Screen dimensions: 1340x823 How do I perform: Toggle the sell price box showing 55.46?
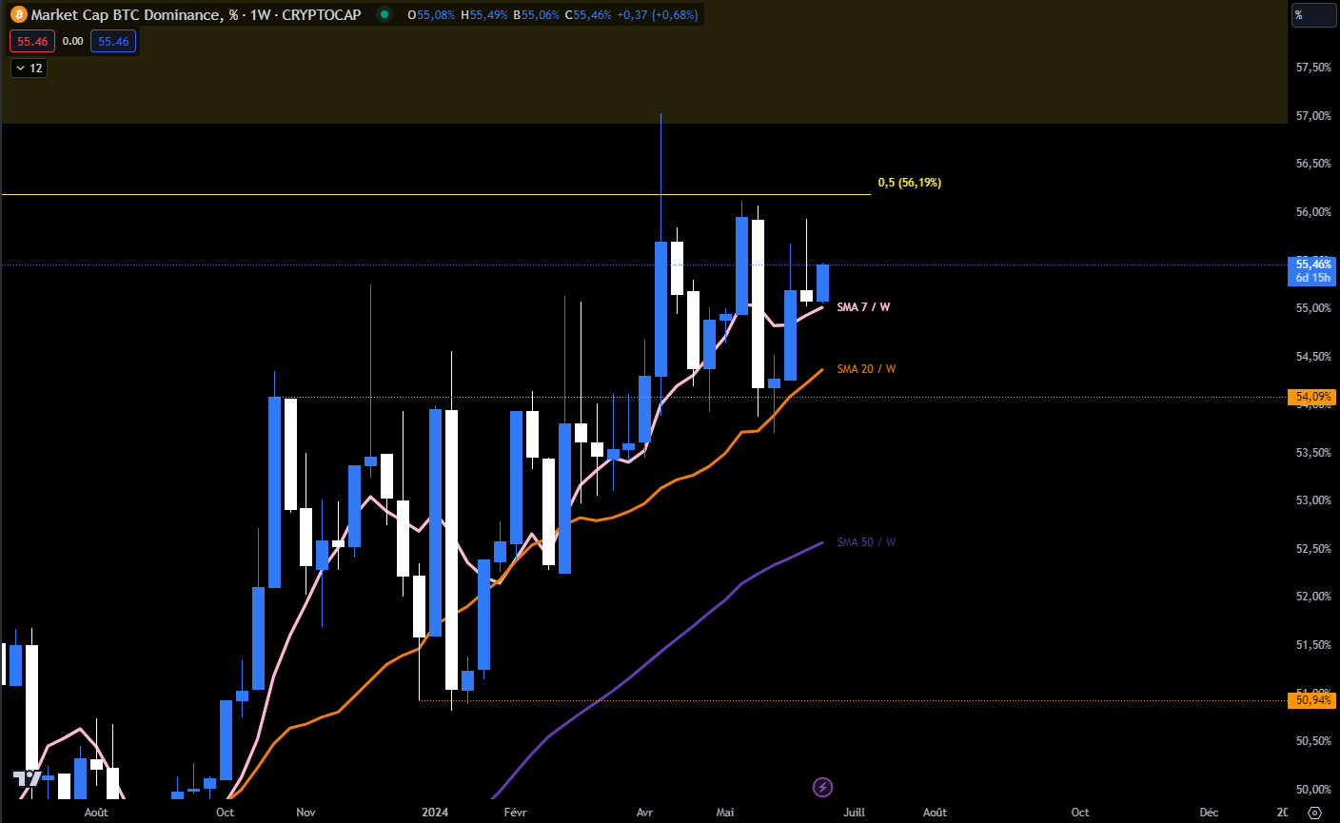31,41
